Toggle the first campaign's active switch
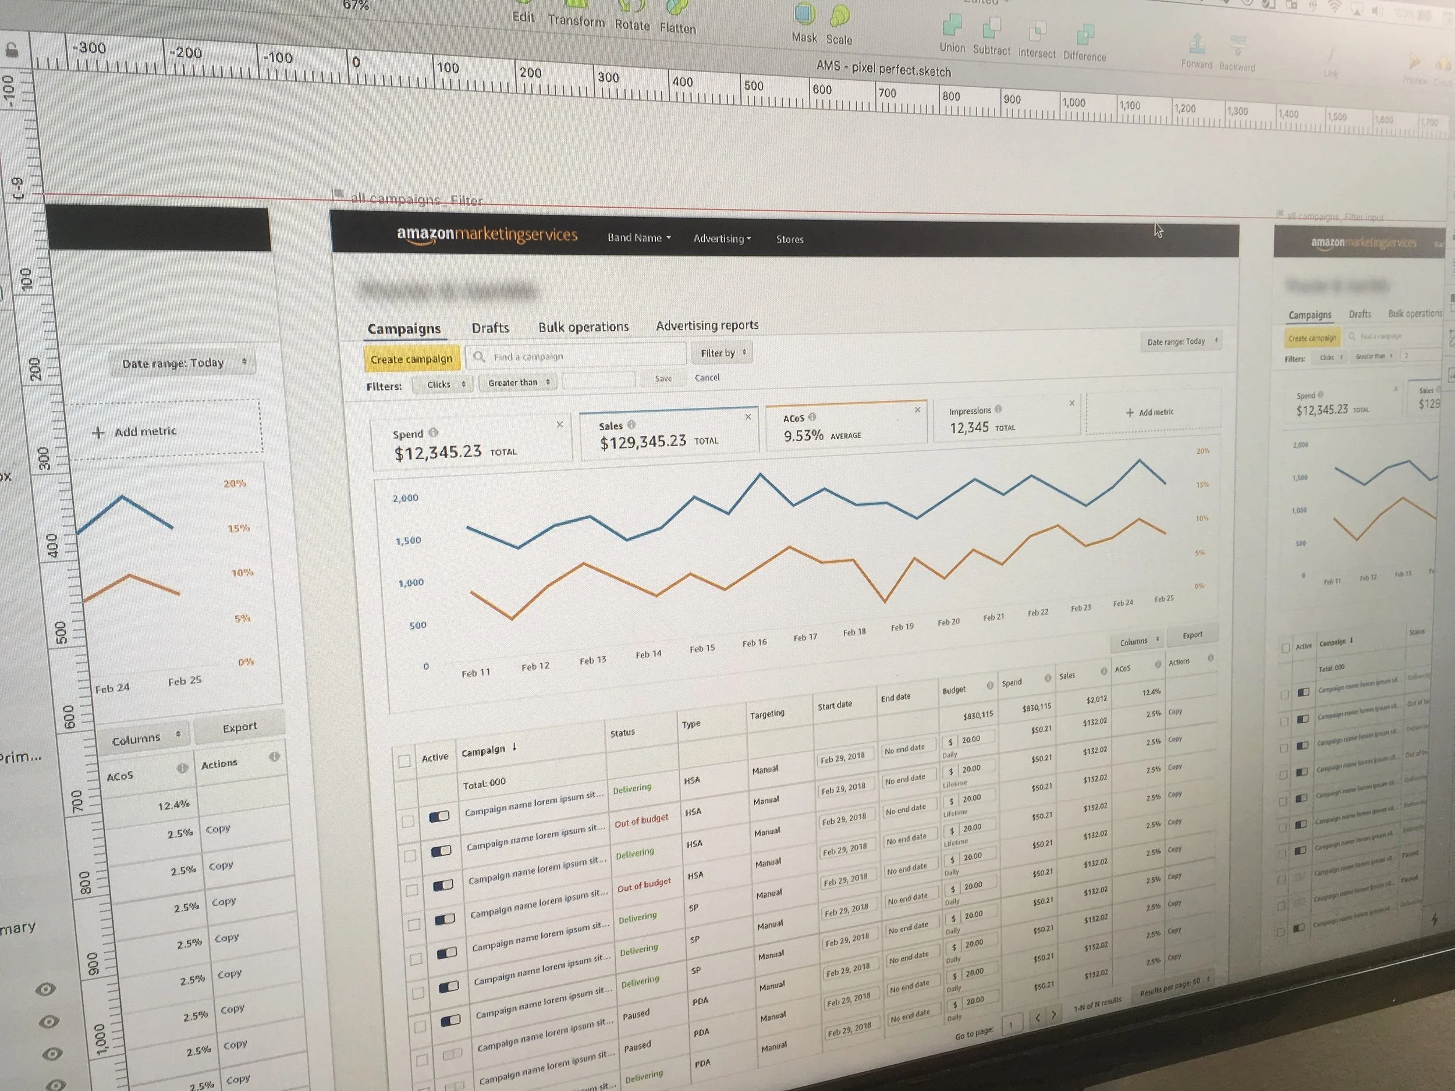Image resolution: width=1455 pixels, height=1091 pixels. coord(439,816)
